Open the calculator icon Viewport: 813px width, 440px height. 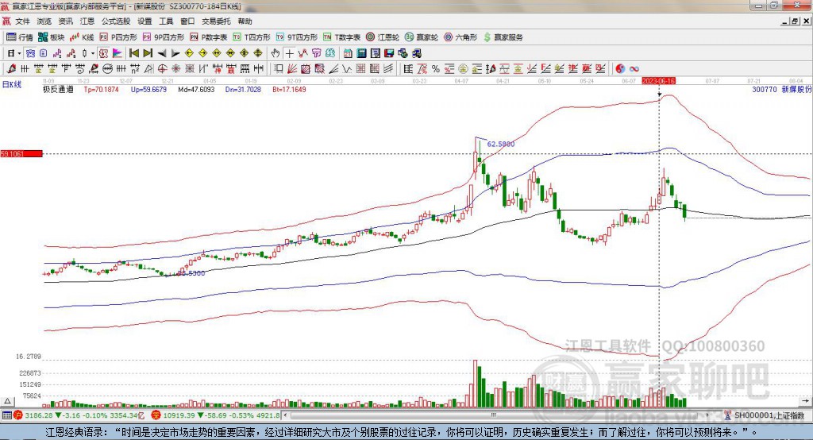click(361, 53)
